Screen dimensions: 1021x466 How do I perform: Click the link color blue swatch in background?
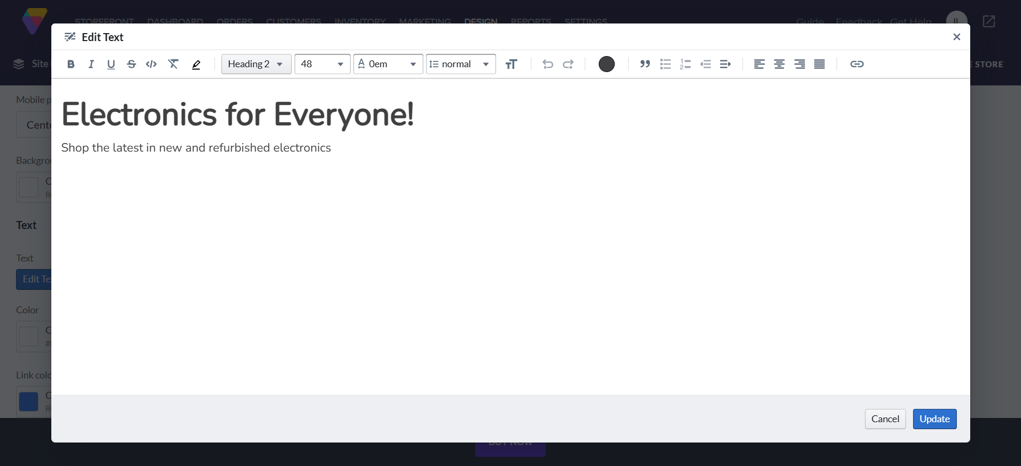29,401
